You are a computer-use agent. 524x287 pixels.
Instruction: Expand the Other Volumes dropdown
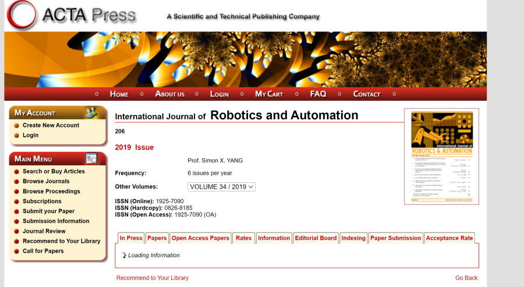pyautogui.click(x=221, y=187)
